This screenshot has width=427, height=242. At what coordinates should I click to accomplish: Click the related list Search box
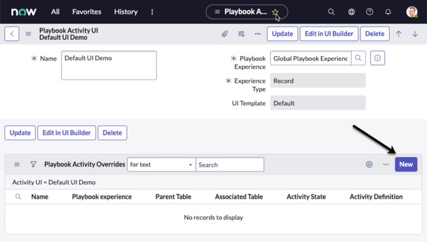point(230,164)
